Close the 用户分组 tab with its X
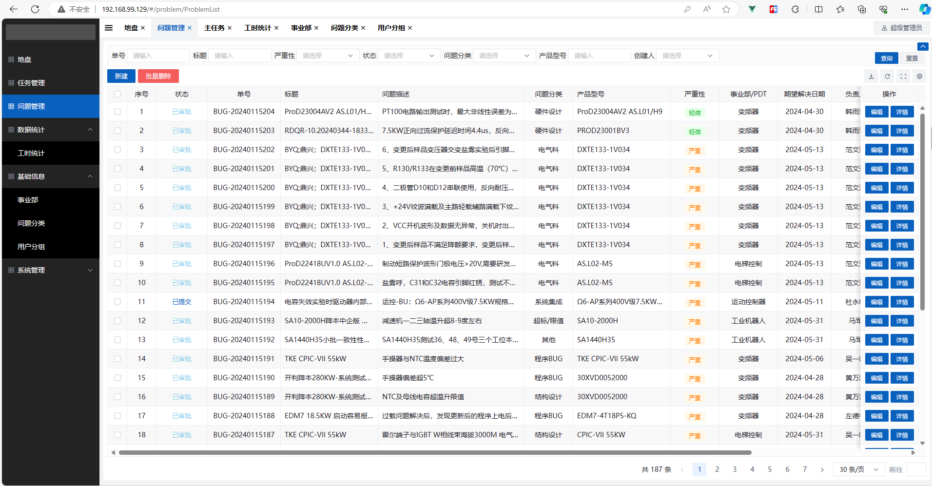 coord(410,28)
